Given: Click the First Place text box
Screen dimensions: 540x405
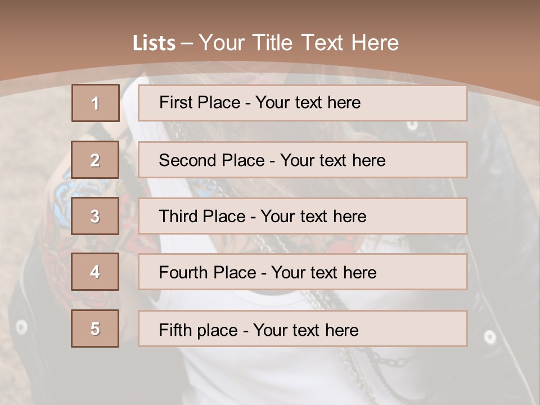Looking at the screenshot, I should (x=303, y=103).
